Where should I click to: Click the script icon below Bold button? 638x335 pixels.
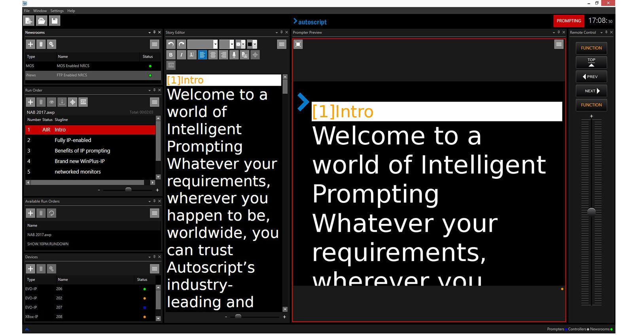pos(171,65)
